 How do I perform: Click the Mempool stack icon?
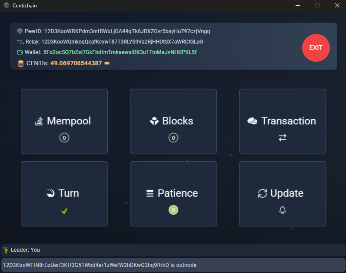point(39,121)
